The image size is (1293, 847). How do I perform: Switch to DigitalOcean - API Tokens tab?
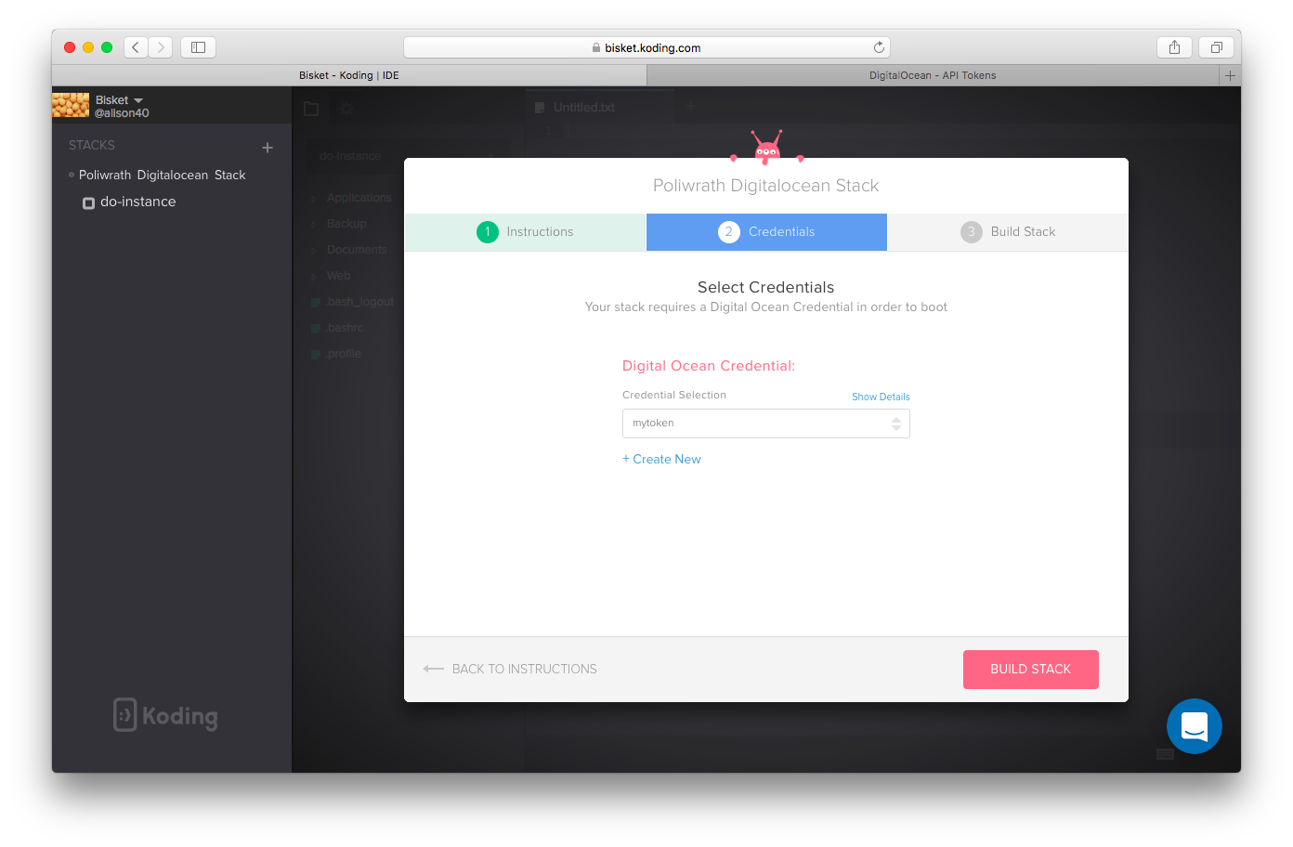coord(933,75)
